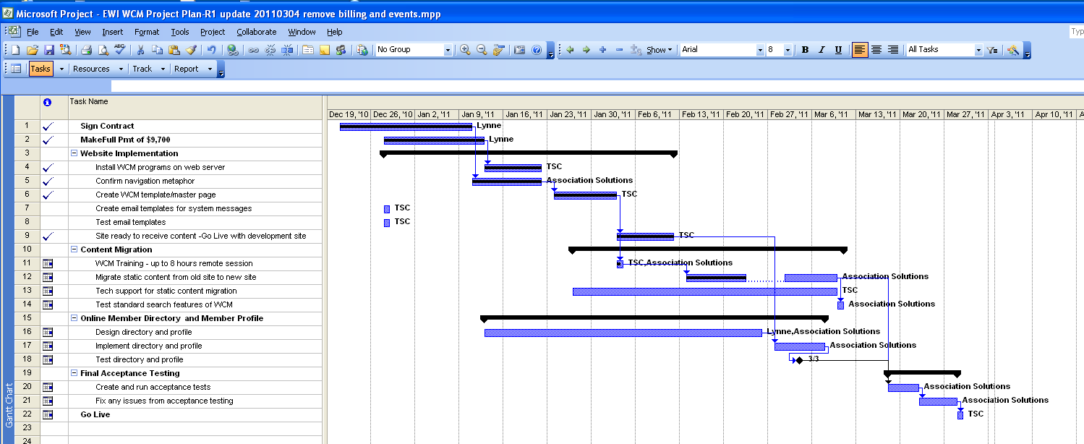Click the Unlink Tasks icon
The width and height of the screenshot is (1084, 444).
[270, 50]
